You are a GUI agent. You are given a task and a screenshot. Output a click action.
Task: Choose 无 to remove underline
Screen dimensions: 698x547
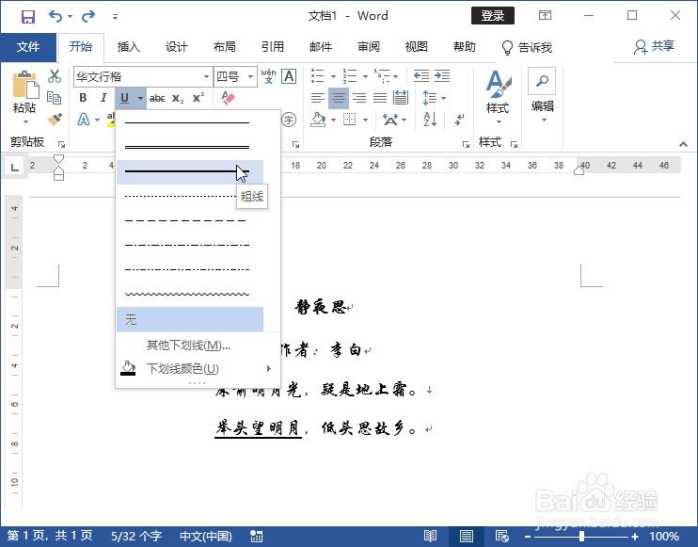click(190, 319)
